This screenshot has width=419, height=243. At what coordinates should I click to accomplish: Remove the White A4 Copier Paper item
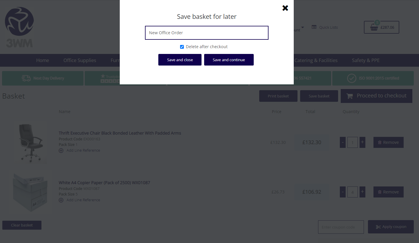pos(388,192)
